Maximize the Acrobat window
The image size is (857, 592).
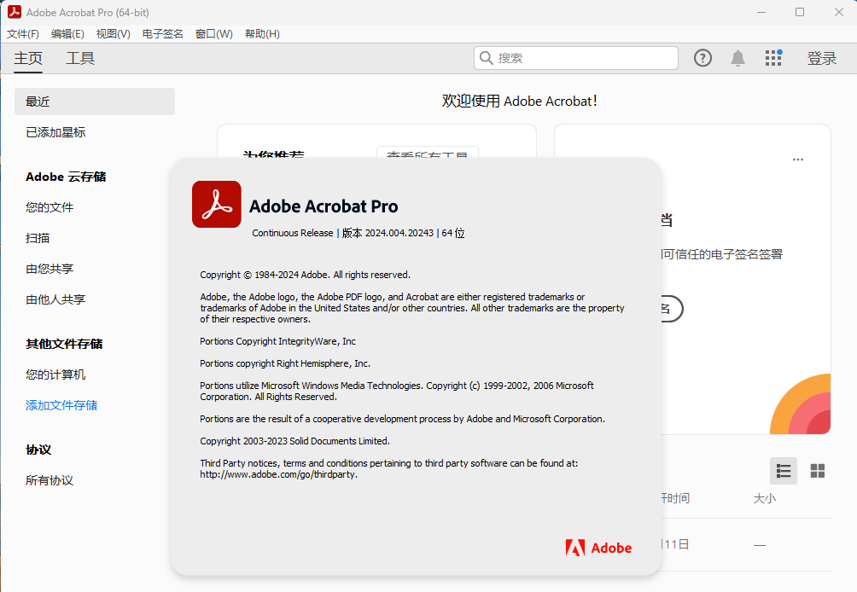(800, 12)
